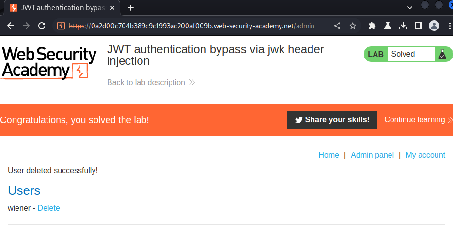Open the tab search chevron dropdown
Viewport: 453px width, 234px height.
tap(410, 8)
